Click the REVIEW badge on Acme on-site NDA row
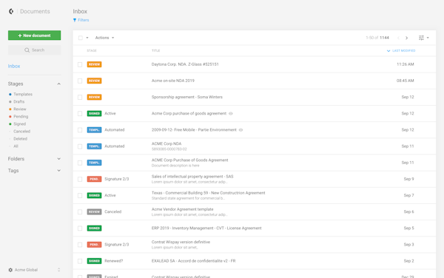 pos(94,81)
